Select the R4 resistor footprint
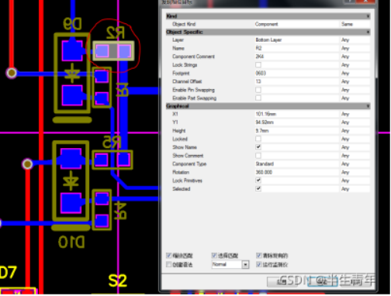Screen dimensions: 391x296 tap(102, 210)
